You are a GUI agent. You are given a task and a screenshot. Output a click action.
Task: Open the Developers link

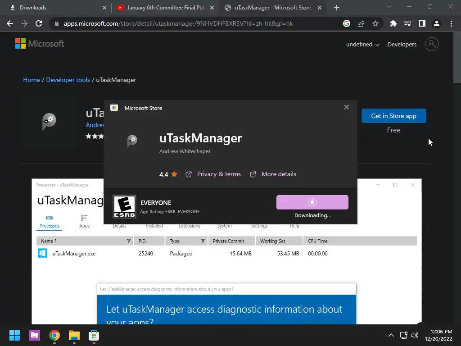402,45
